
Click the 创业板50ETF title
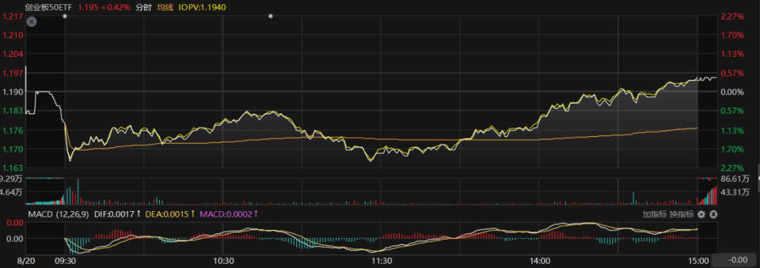[x=49, y=7]
